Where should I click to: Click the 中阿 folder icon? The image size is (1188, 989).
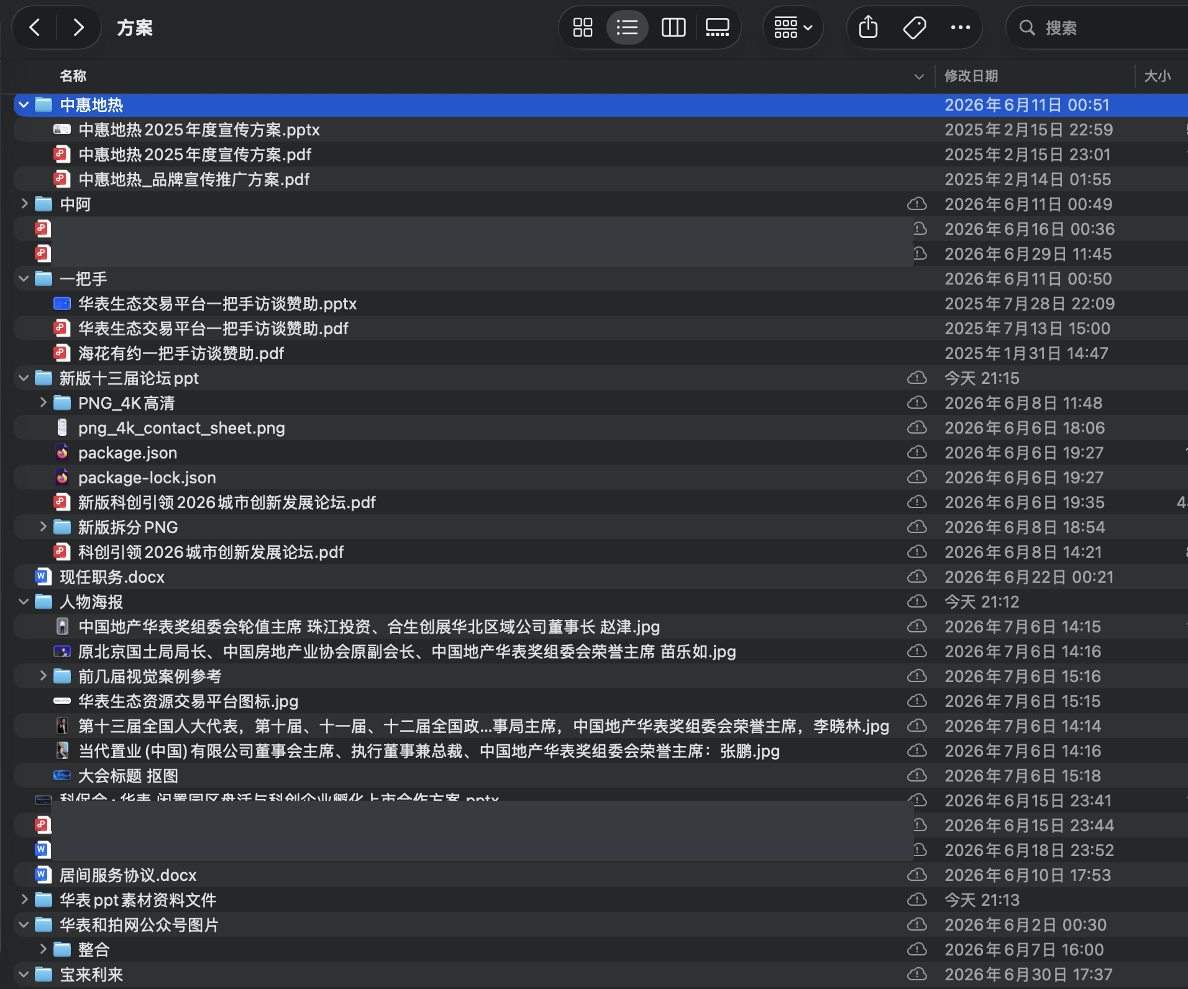coord(43,204)
